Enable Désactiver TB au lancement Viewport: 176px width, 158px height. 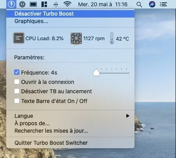(x=17, y=91)
